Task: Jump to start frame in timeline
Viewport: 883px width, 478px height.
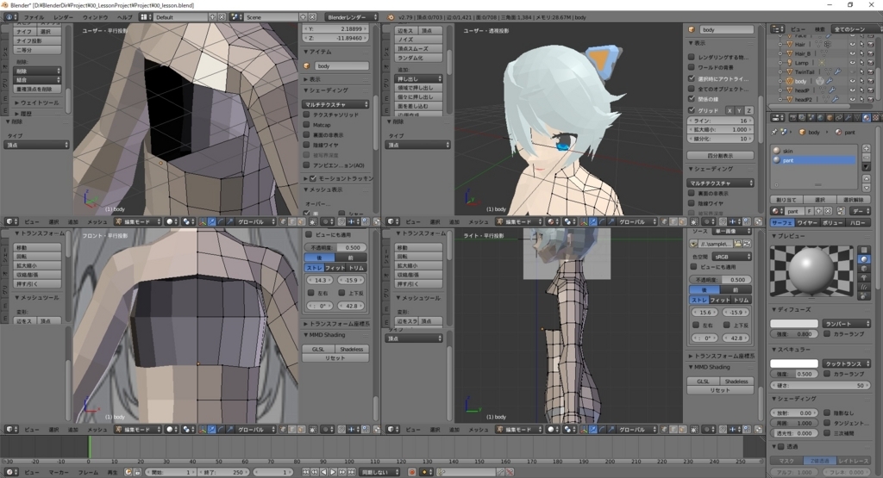Action: click(306, 472)
